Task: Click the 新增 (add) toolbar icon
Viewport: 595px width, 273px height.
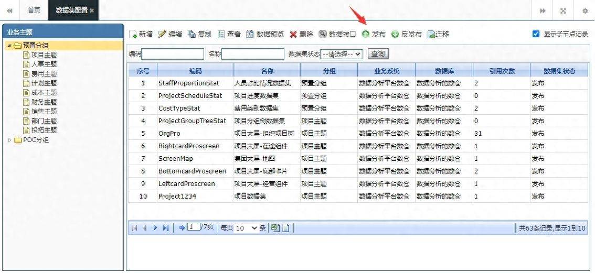Action: [x=133, y=35]
